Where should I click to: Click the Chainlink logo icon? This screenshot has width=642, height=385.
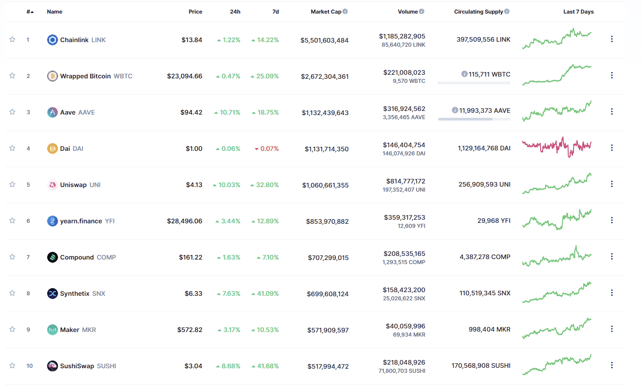click(x=53, y=40)
